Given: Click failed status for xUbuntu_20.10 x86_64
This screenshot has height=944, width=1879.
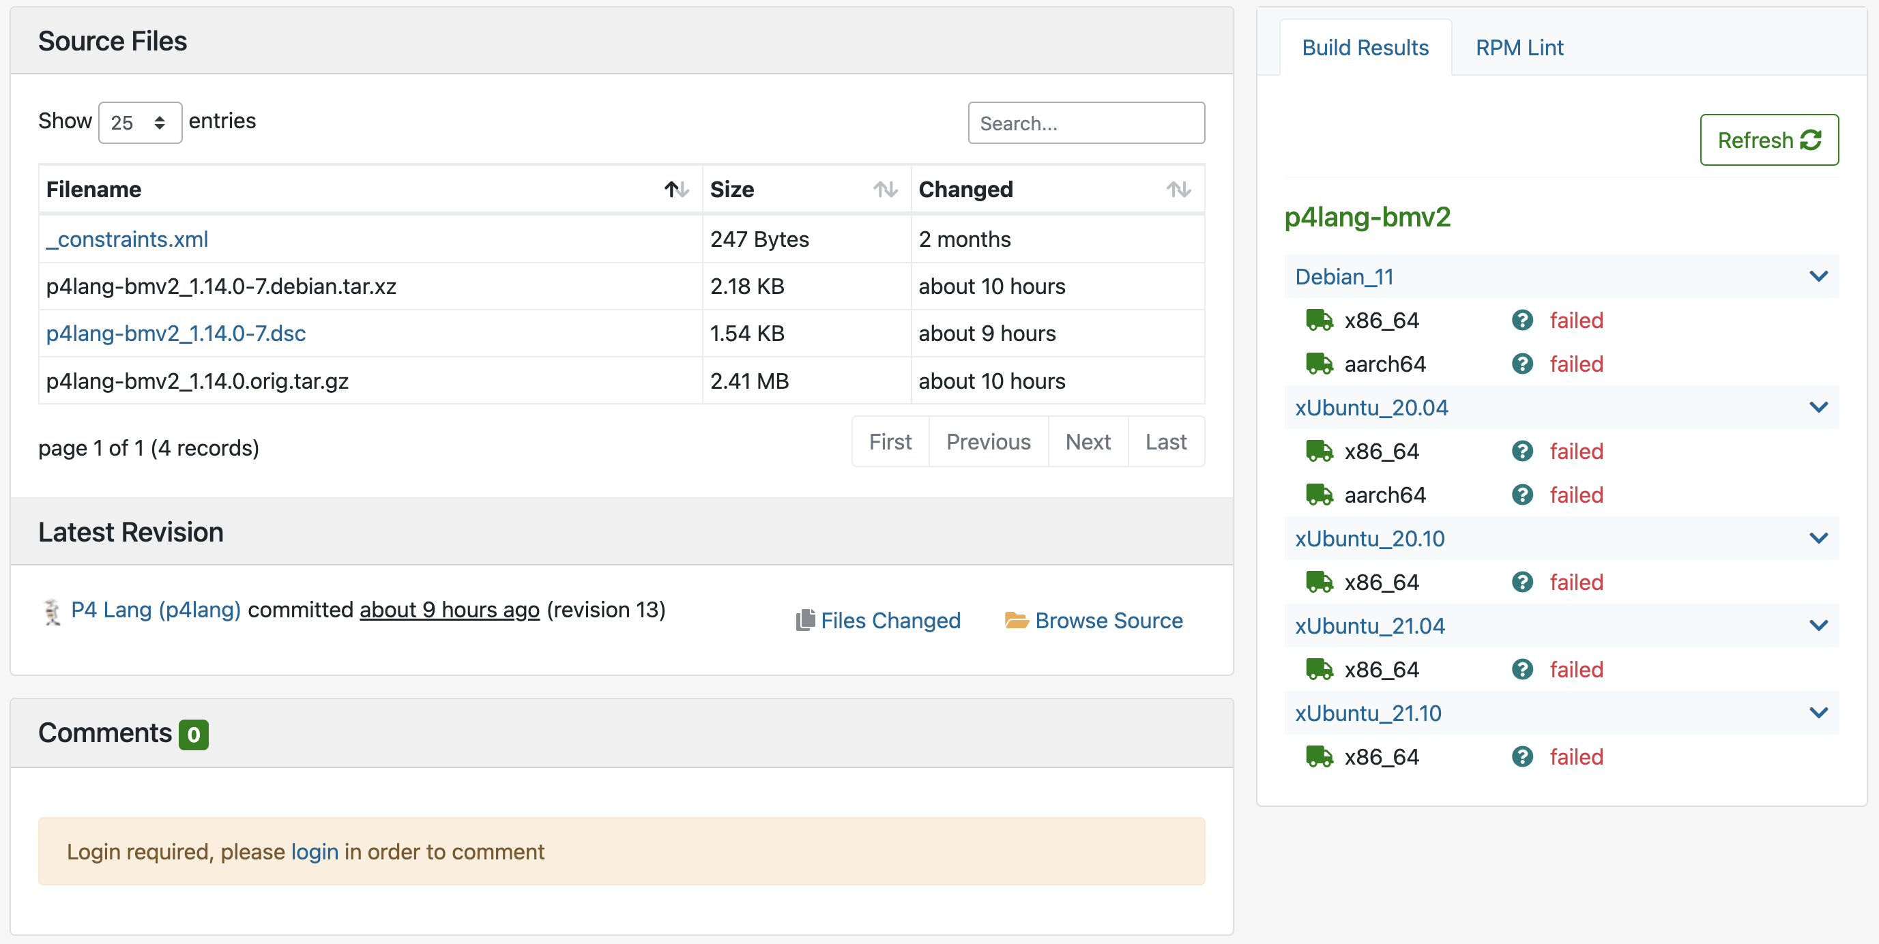Looking at the screenshot, I should (x=1576, y=582).
